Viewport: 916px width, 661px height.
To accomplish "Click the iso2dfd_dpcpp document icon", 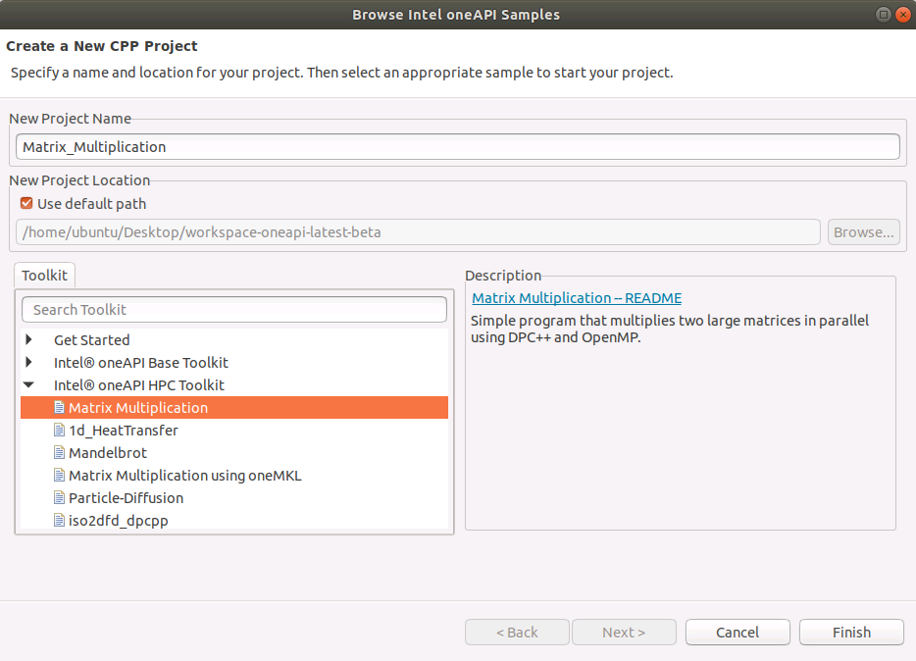I will coord(59,520).
